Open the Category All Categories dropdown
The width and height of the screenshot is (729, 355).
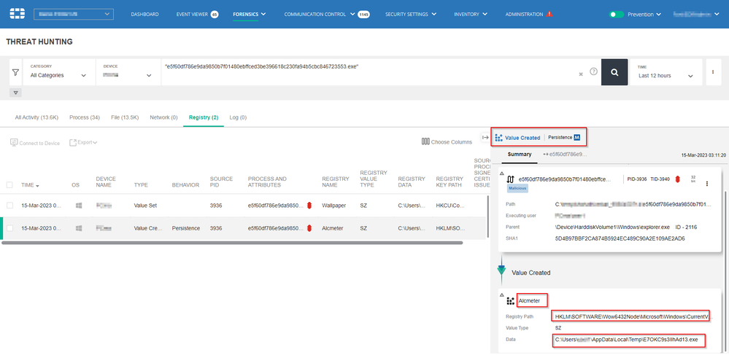pyautogui.click(x=59, y=72)
